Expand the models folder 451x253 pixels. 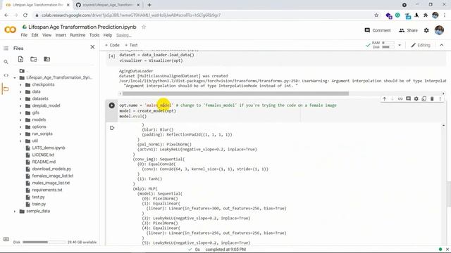[x=20, y=119]
